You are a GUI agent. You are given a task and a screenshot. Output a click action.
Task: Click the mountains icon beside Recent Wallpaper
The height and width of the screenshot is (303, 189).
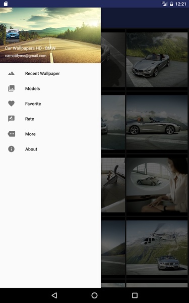tap(12, 73)
